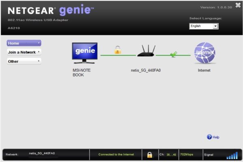Click the 802.11ac Wireless USB Adapter text
The width and height of the screenshot is (243, 162).
click(x=38, y=20)
